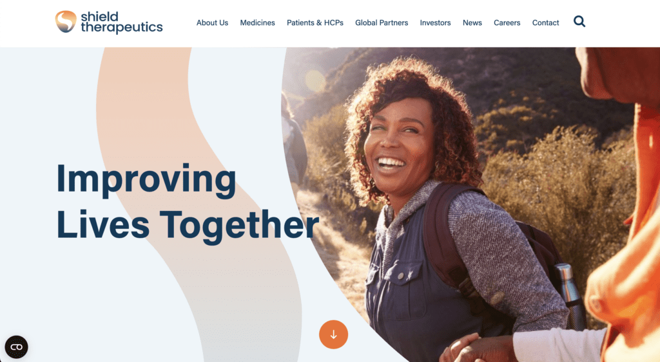660x362 pixels.
Task: Click the "Lives Together" heading line
Action: [188, 225]
